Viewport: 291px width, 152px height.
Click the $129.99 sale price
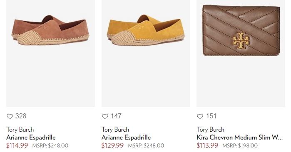[112, 145]
